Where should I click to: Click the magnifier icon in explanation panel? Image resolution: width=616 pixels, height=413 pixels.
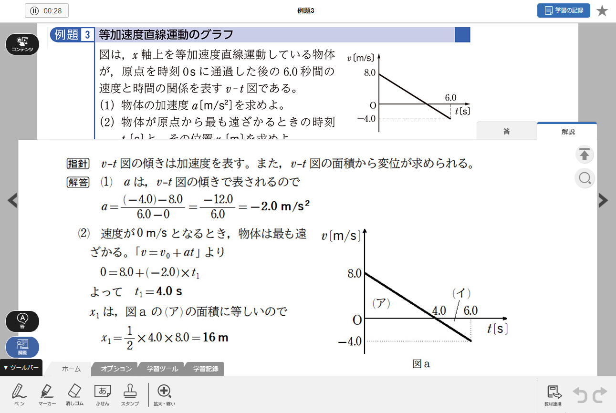click(x=585, y=178)
